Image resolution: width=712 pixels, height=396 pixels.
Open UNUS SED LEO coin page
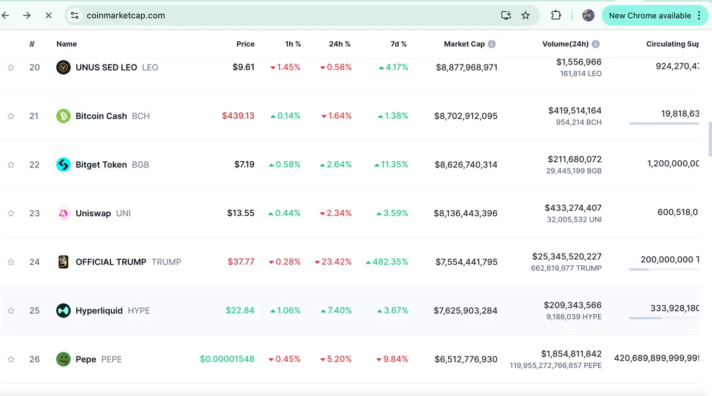[106, 67]
